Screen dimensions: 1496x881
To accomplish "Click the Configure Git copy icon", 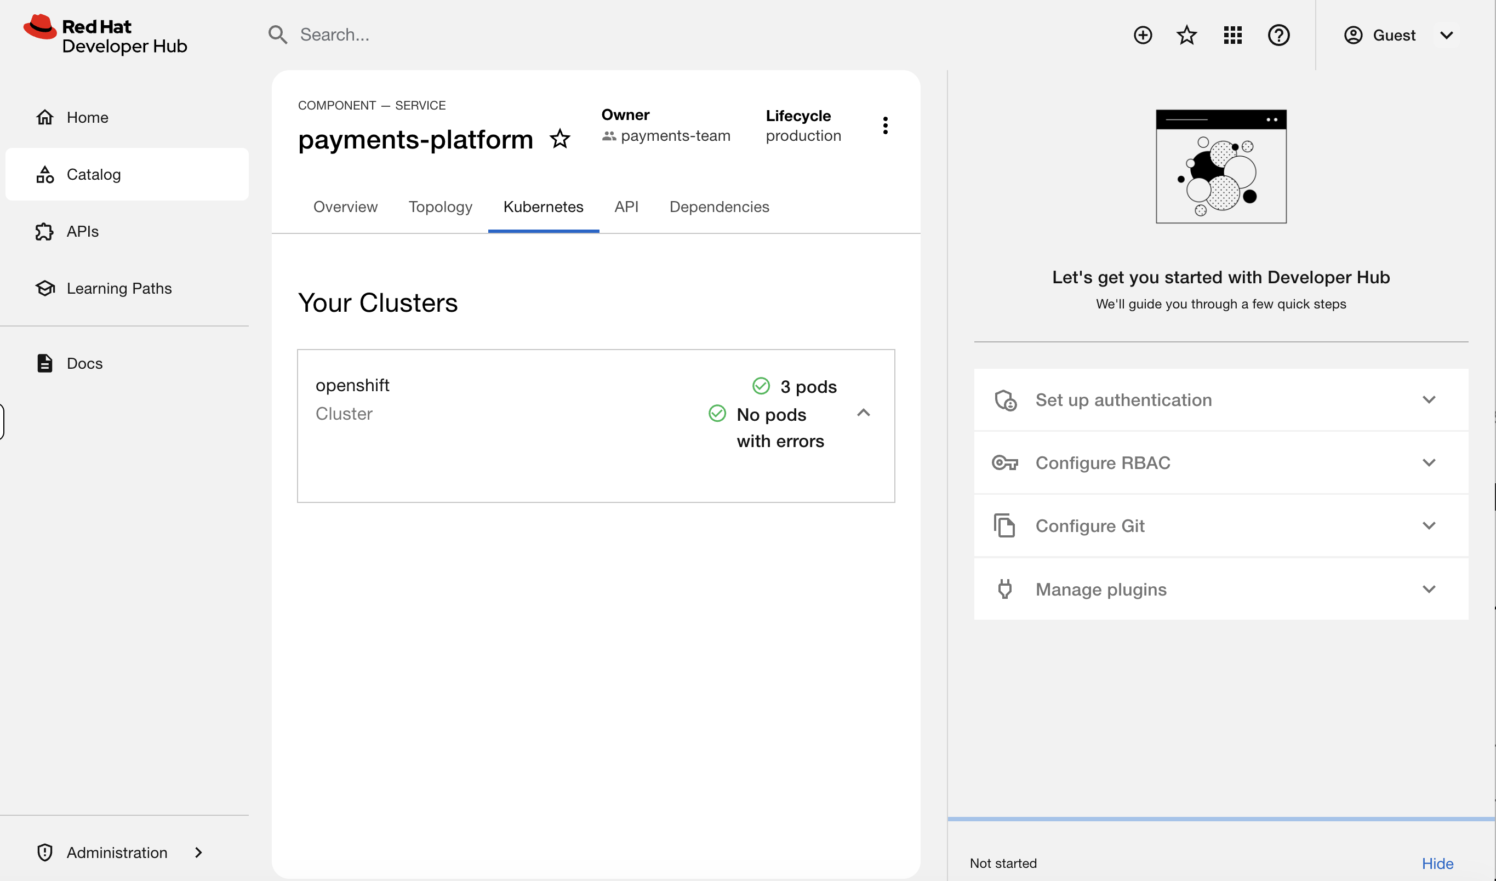I will point(1004,525).
